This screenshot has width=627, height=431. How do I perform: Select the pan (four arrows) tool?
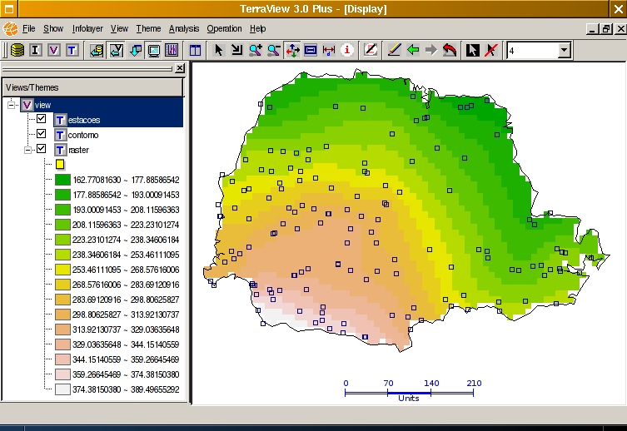click(x=292, y=50)
